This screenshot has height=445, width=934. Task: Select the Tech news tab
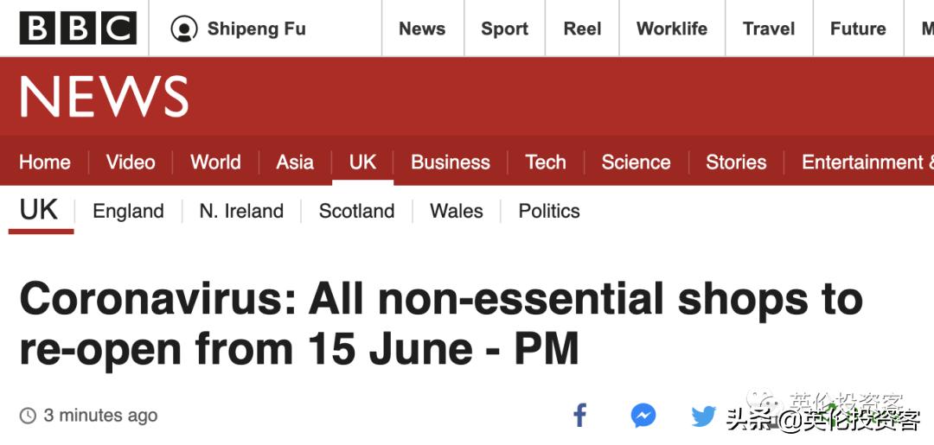pos(545,162)
